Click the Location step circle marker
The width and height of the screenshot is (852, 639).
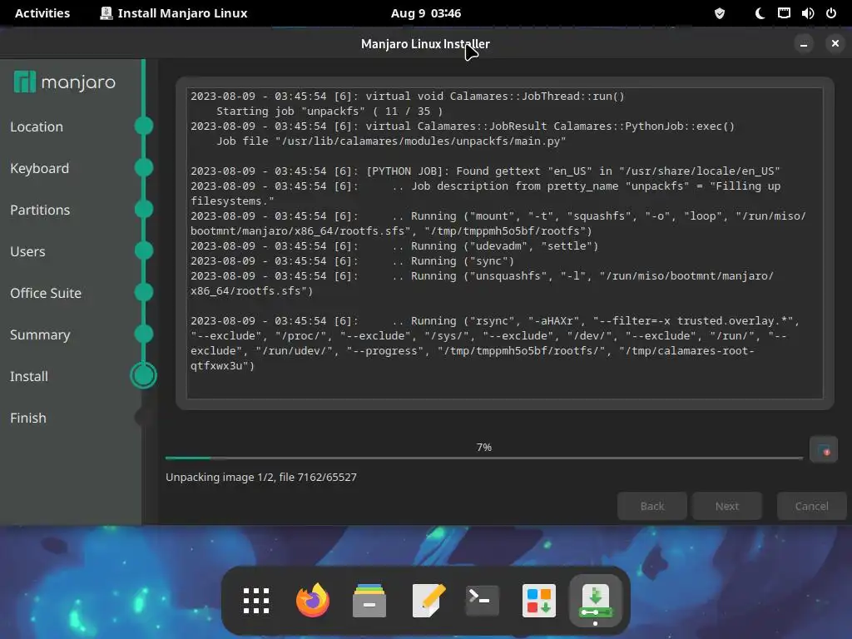[143, 126]
